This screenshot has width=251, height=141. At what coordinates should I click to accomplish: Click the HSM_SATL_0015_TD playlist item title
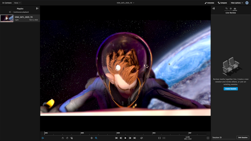24,17
